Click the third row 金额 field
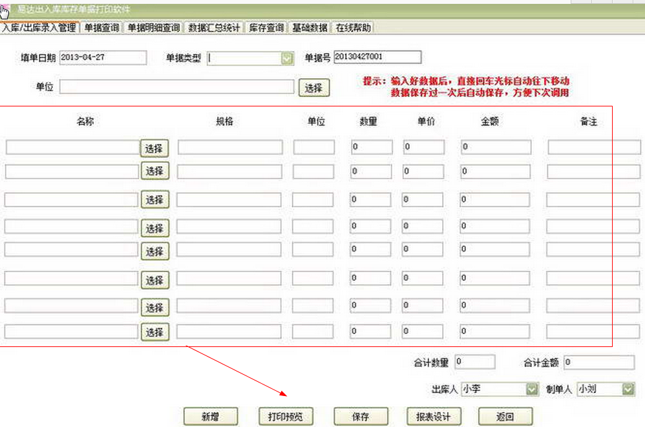Viewport: 645px width, 427px height. pos(495,200)
